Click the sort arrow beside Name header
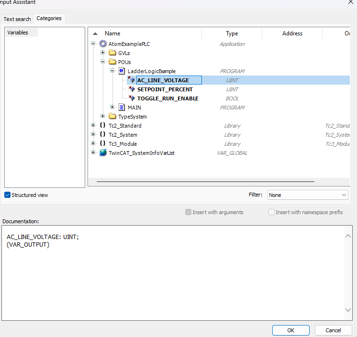This screenshot has width=357, height=337. (x=95, y=33)
